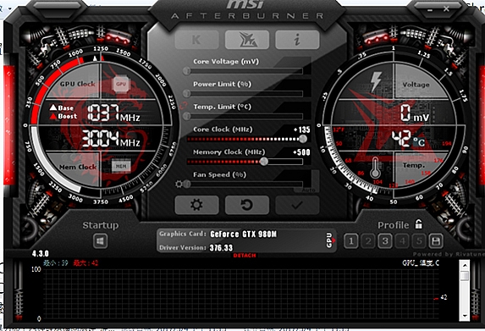Open settings with the gear button
Viewport: 485px width, 331px height.
coord(196,205)
